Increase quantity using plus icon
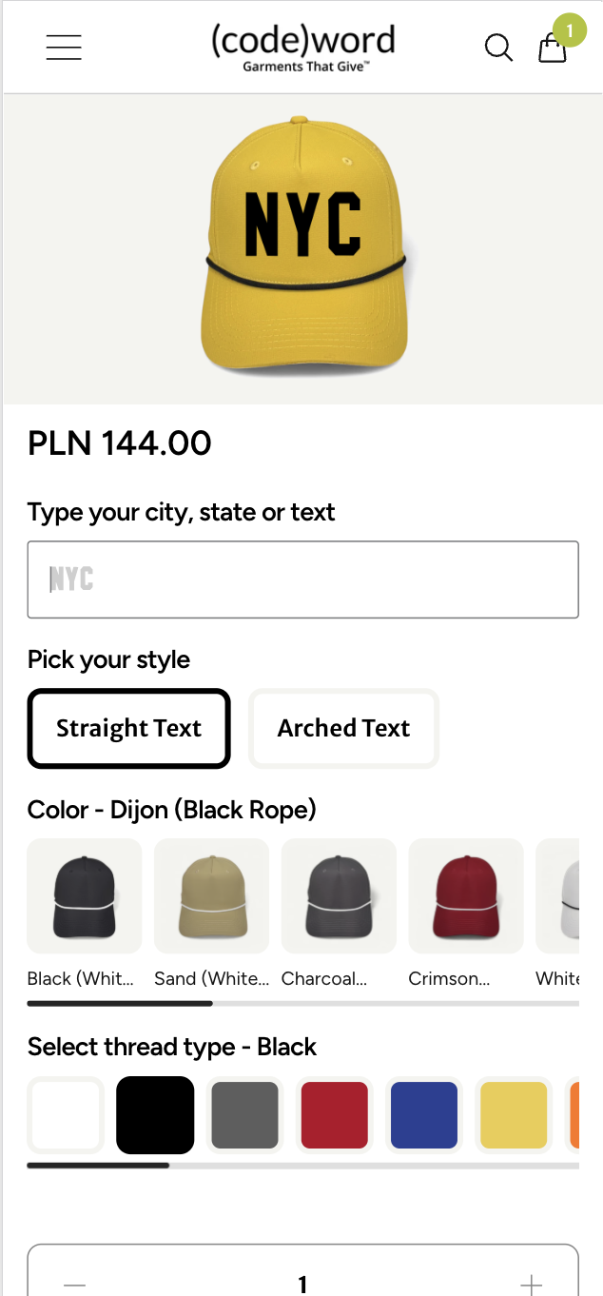Viewport: 603px width, 1296px height. coord(533,1283)
